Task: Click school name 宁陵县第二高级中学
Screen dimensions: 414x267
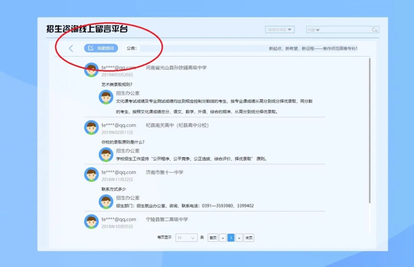Action: pos(167,219)
